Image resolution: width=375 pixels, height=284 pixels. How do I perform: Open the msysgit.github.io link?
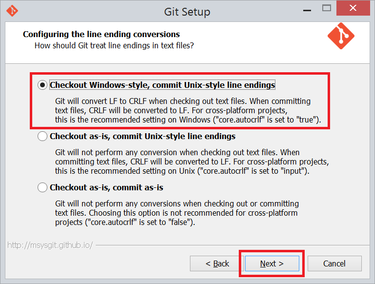tap(50, 245)
